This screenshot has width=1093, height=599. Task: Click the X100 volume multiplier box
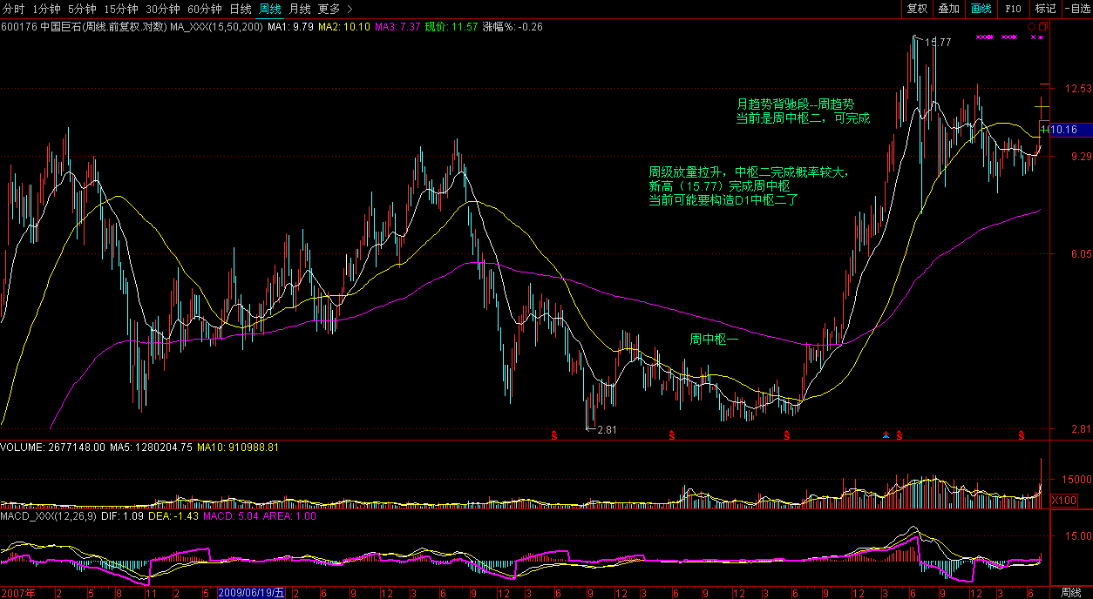point(1064,500)
